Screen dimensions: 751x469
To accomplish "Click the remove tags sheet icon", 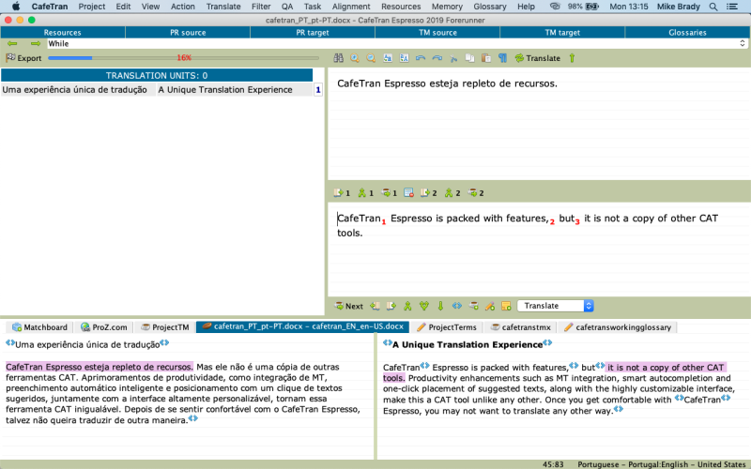I will click(x=408, y=193).
